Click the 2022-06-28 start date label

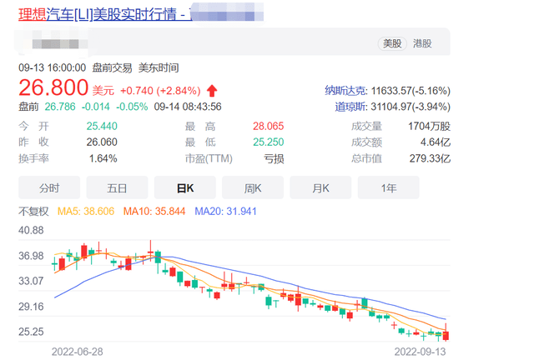(x=78, y=352)
